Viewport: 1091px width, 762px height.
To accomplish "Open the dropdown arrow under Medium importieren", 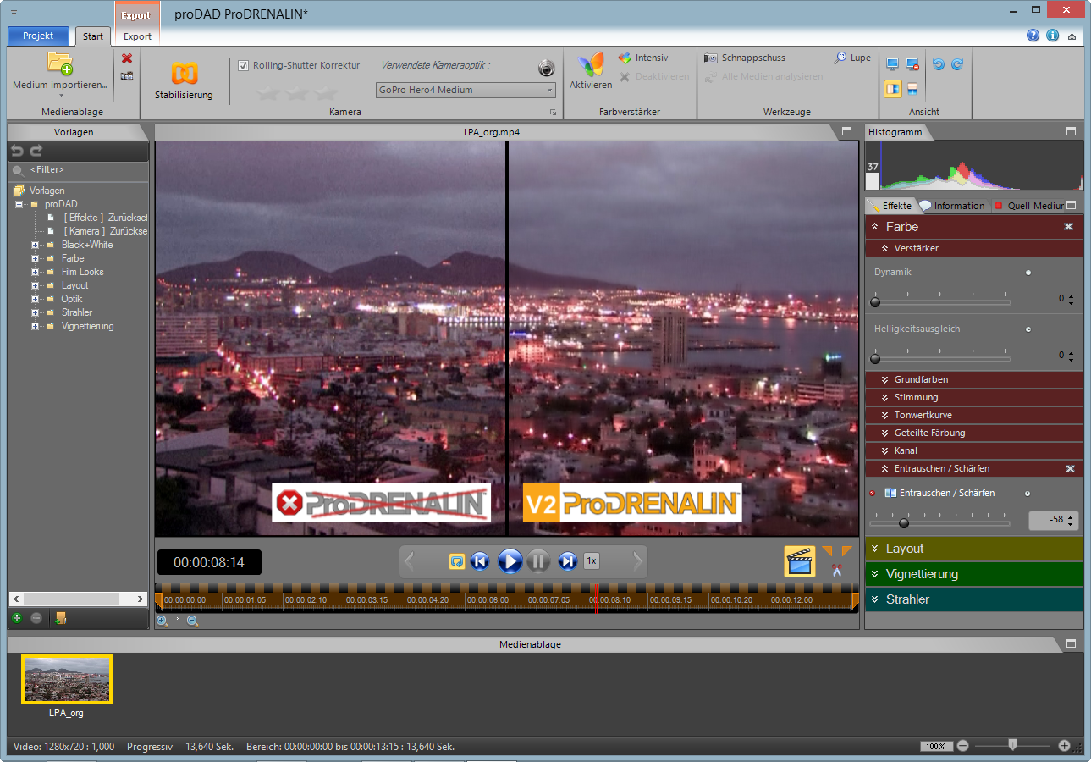I will pyautogui.click(x=60, y=96).
